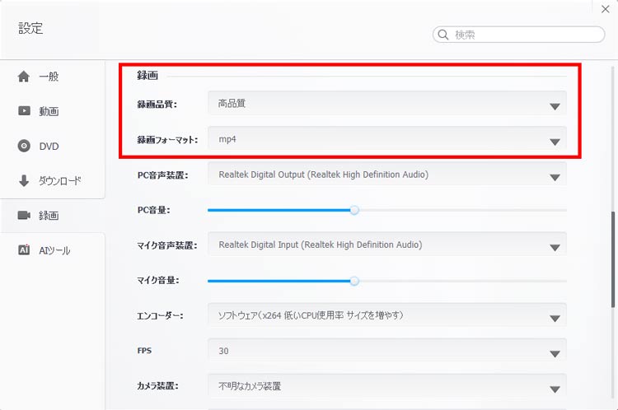Screen dimensions: 618x410
Task: Click the magnifier icon in the search box
Action: coord(443,35)
